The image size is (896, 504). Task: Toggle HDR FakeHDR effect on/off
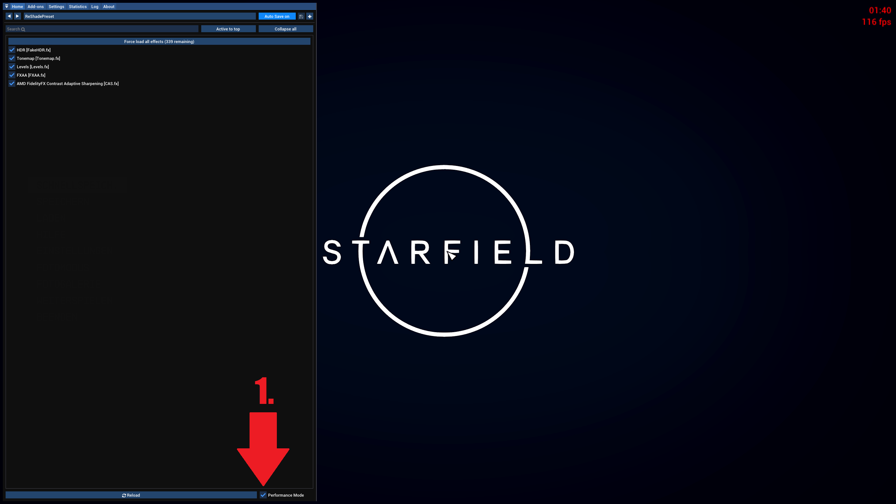[x=12, y=50]
